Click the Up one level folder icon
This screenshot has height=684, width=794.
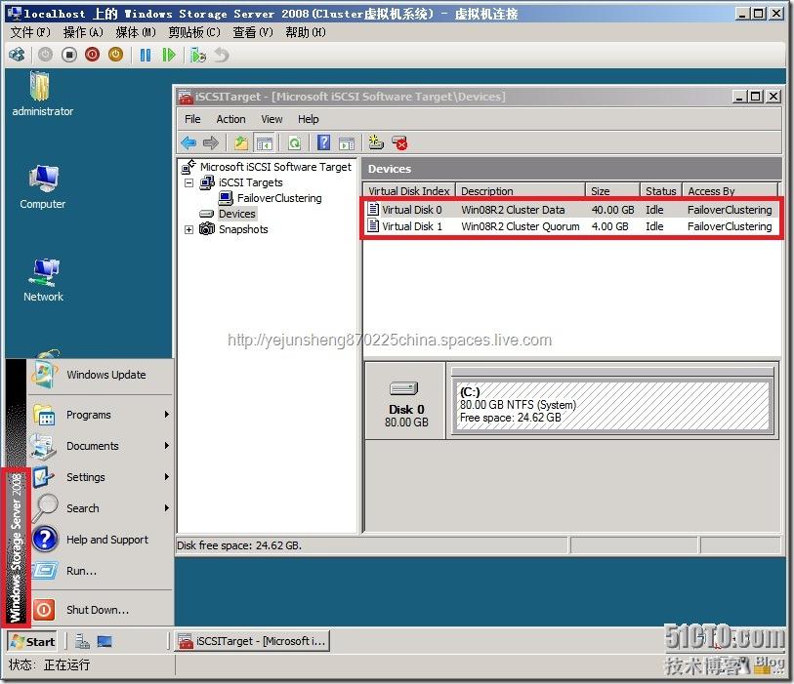(241, 143)
